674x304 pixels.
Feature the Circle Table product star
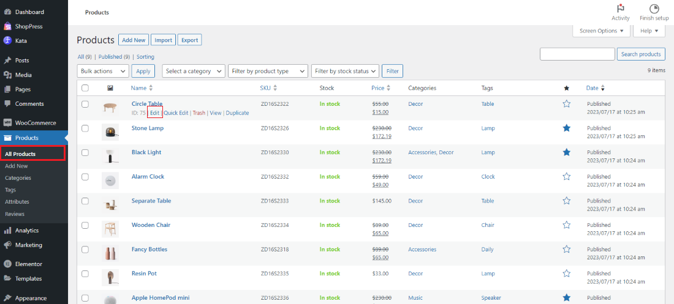(567, 104)
